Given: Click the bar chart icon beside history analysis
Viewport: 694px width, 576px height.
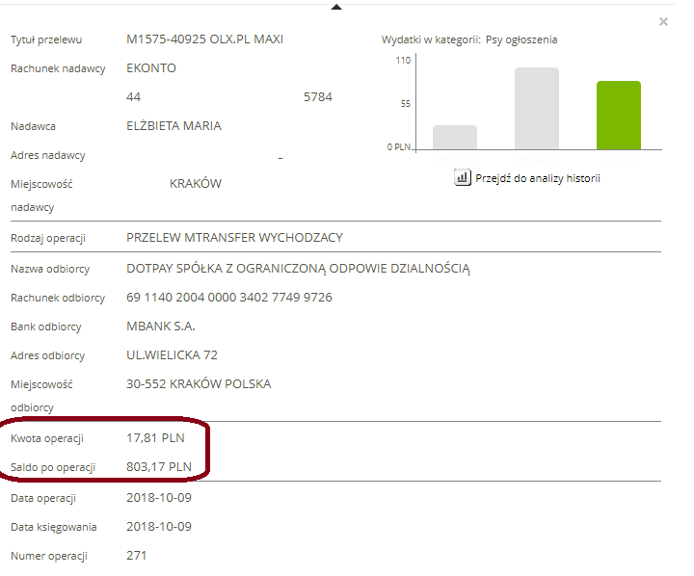Looking at the screenshot, I should click(462, 178).
